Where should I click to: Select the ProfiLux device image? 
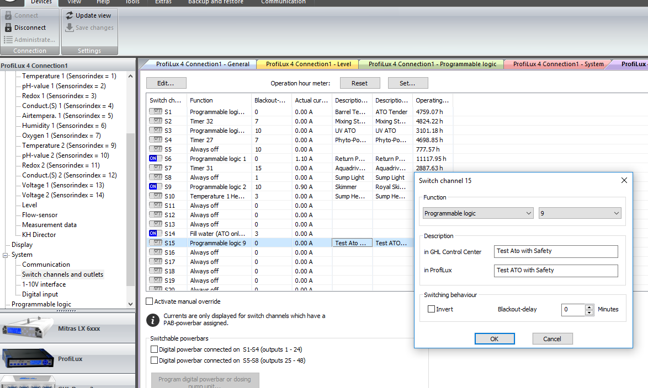pos(27,358)
